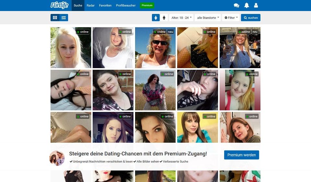Expand the Alter 18 - 24 dropdown

click(x=181, y=18)
